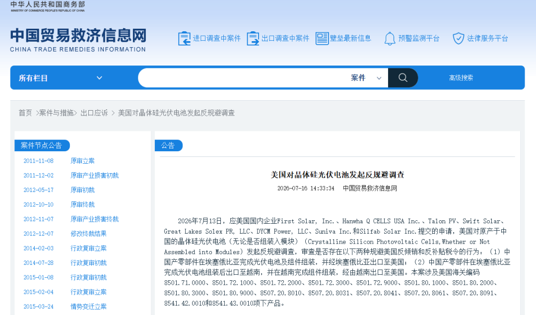Click the barrier news document icon
This screenshot has width=536, height=315.
(322, 38)
